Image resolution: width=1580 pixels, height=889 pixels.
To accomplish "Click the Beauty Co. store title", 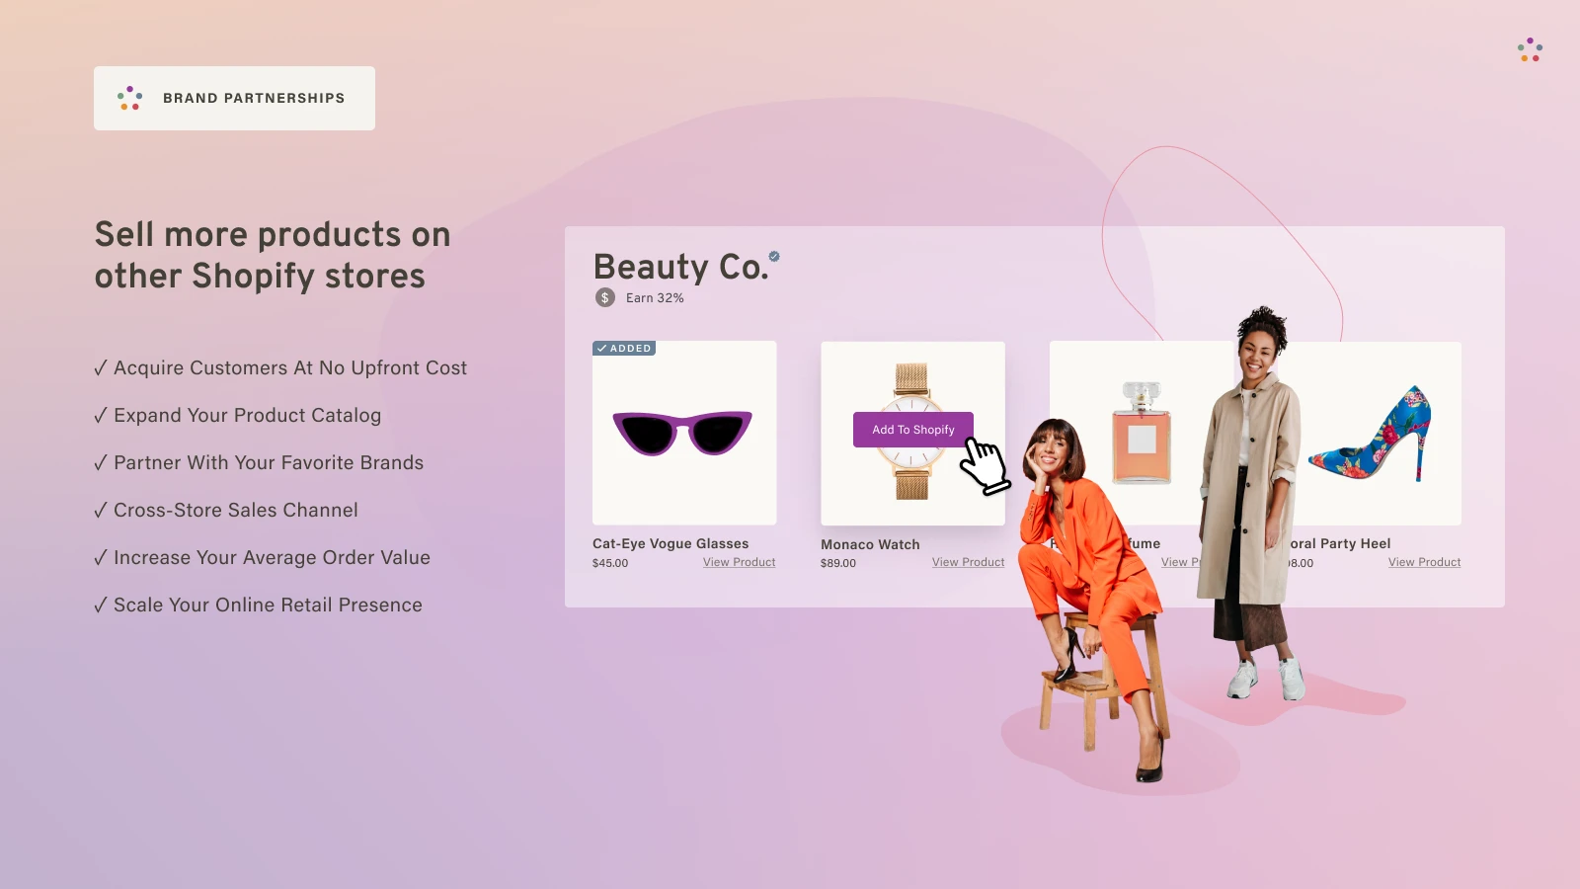I will tap(680, 267).
